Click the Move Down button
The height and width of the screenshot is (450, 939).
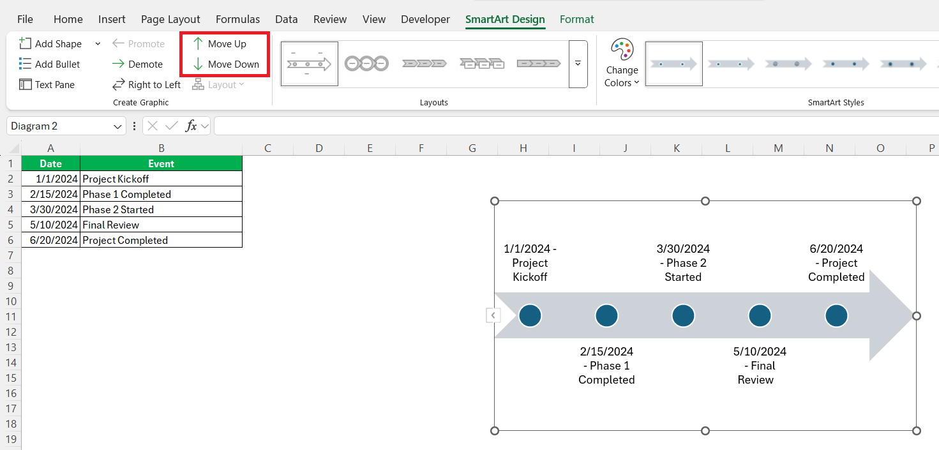225,64
